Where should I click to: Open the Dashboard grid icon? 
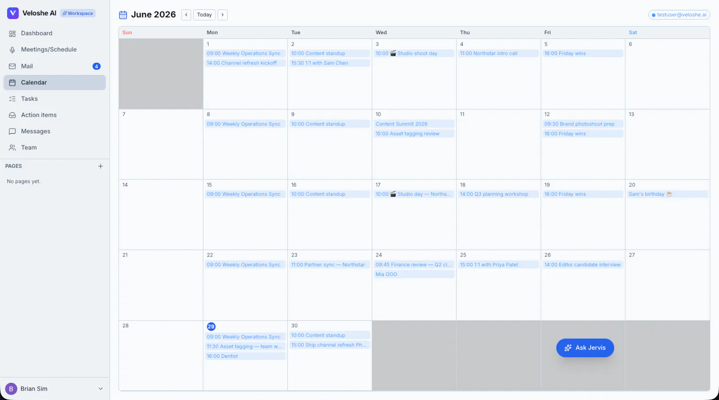pos(12,33)
